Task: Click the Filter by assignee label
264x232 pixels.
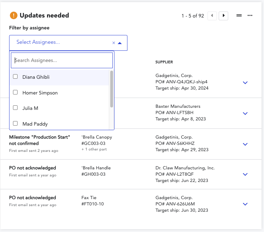Action: pyautogui.click(x=29, y=28)
